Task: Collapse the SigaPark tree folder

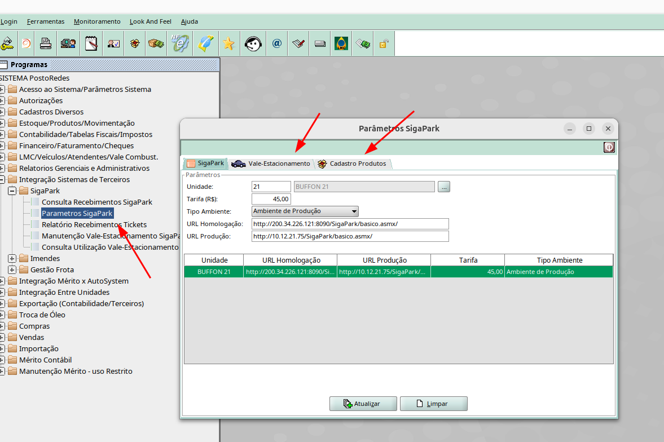Action: pyautogui.click(x=12, y=191)
